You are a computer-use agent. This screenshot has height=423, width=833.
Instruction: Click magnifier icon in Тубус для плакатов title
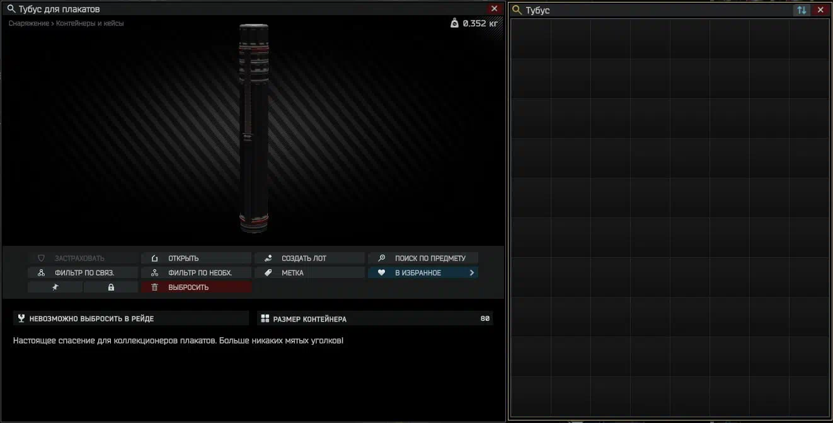point(11,9)
